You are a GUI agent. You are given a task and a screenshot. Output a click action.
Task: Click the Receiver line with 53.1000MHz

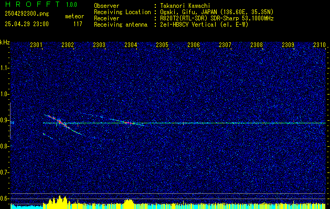coord(217,18)
